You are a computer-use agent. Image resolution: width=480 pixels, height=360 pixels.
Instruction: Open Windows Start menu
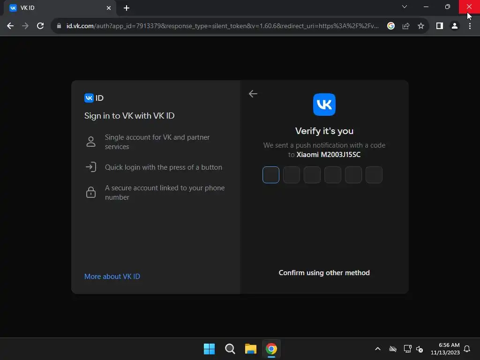click(x=210, y=349)
